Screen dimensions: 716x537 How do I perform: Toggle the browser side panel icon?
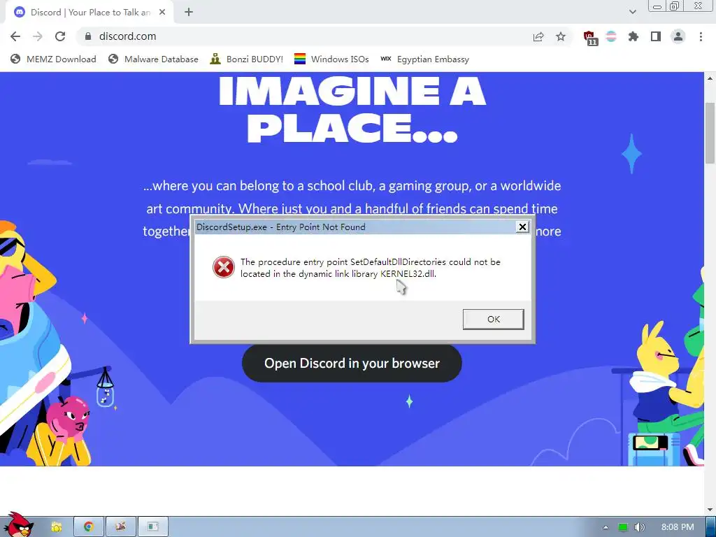click(x=656, y=36)
